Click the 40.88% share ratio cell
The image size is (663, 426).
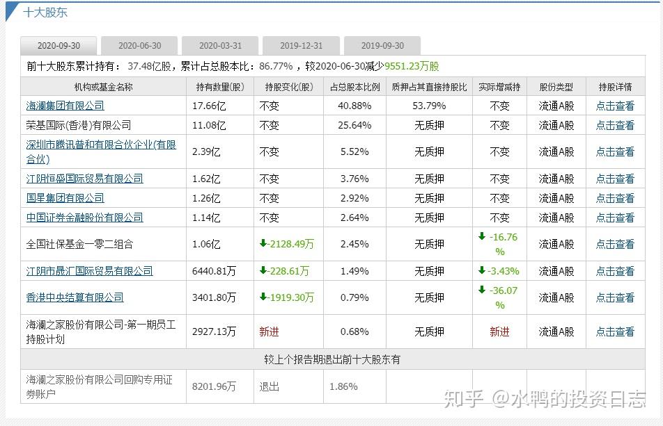pyautogui.click(x=354, y=106)
